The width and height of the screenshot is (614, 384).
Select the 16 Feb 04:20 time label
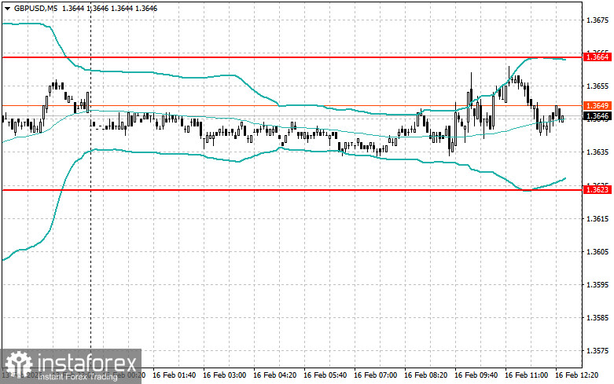click(x=274, y=375)
